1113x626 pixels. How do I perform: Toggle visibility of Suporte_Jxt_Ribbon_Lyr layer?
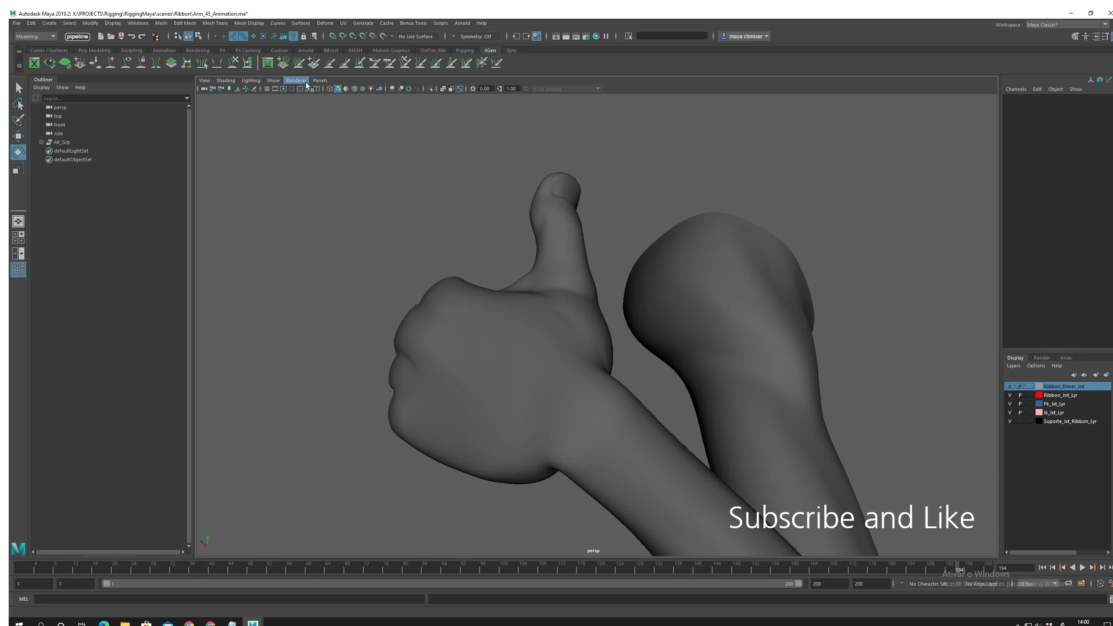[1010, 421]
